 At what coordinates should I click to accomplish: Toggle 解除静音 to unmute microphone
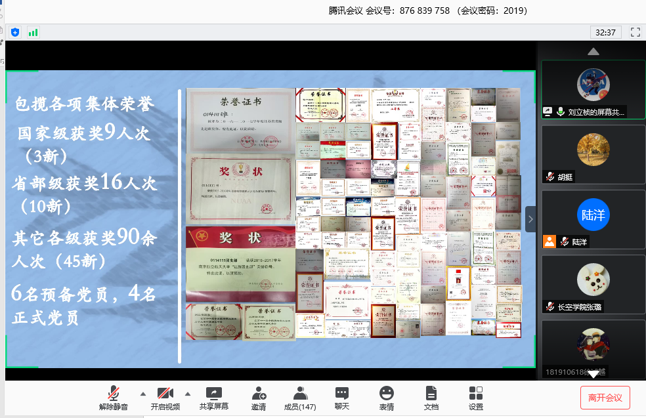point(114,398)
